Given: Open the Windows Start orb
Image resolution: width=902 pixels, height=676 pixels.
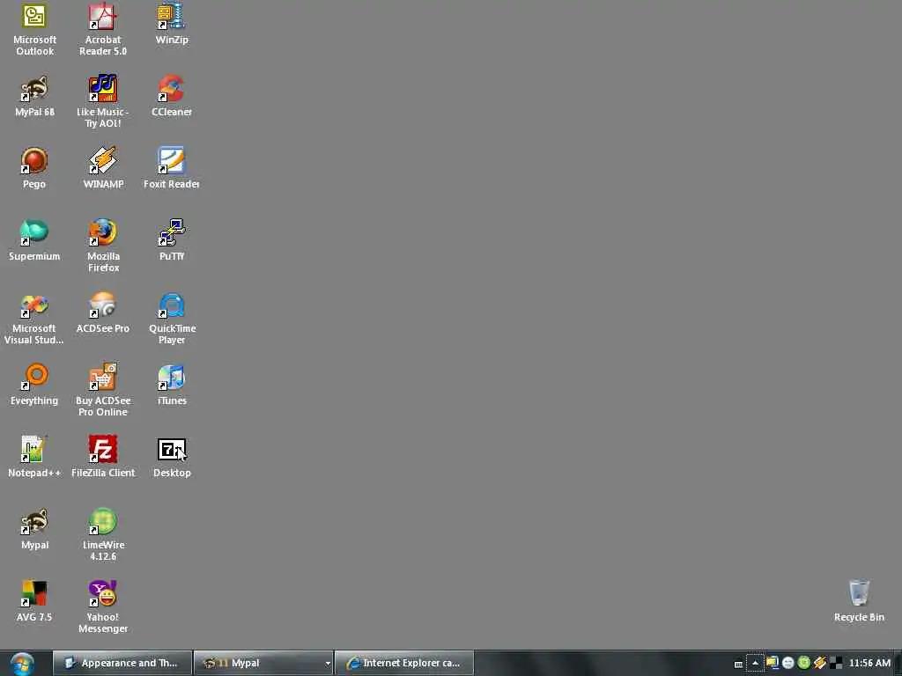Looking at the screenshot, I should point(22,664).
